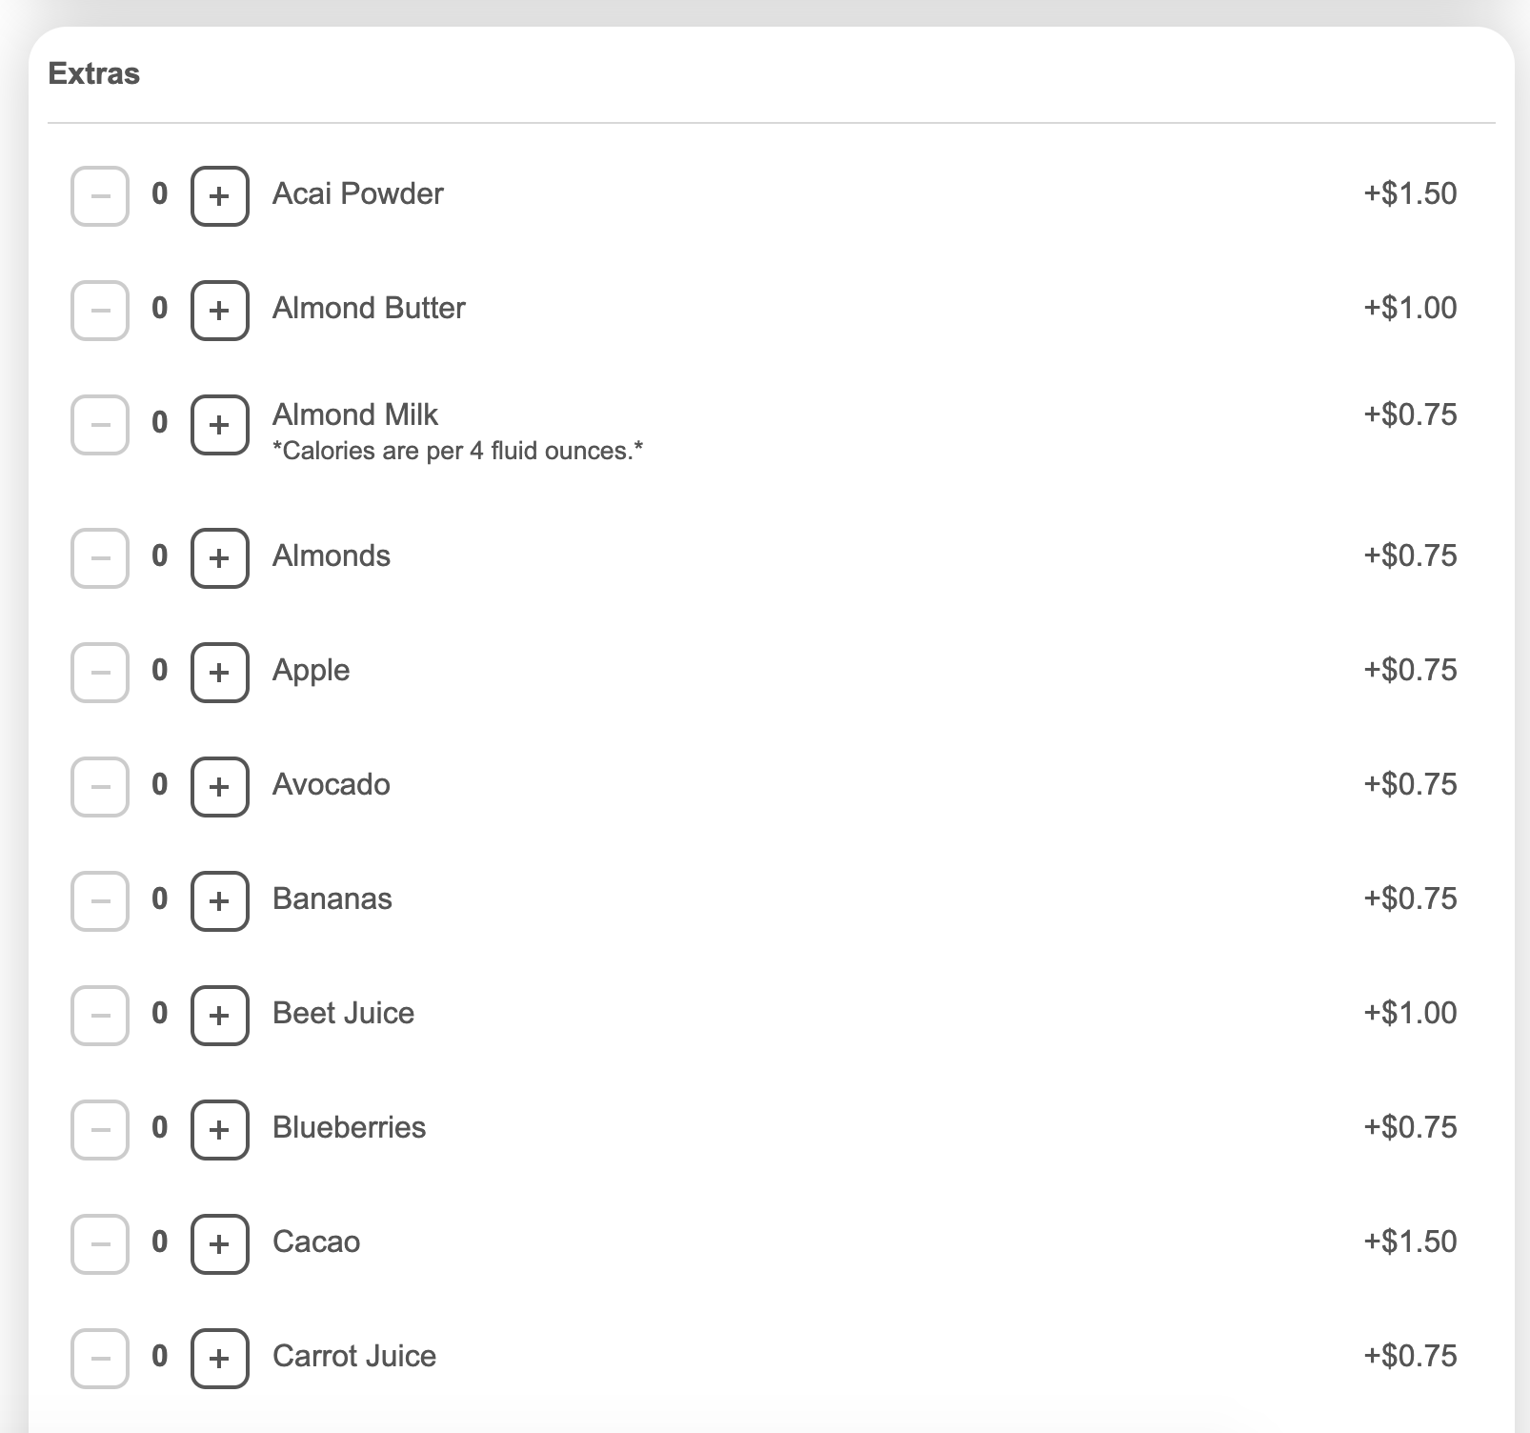The height and width of the screenshot is (1433, 1530).
Task: Add Almond Milk with plus button
Action: coord(220,425)
